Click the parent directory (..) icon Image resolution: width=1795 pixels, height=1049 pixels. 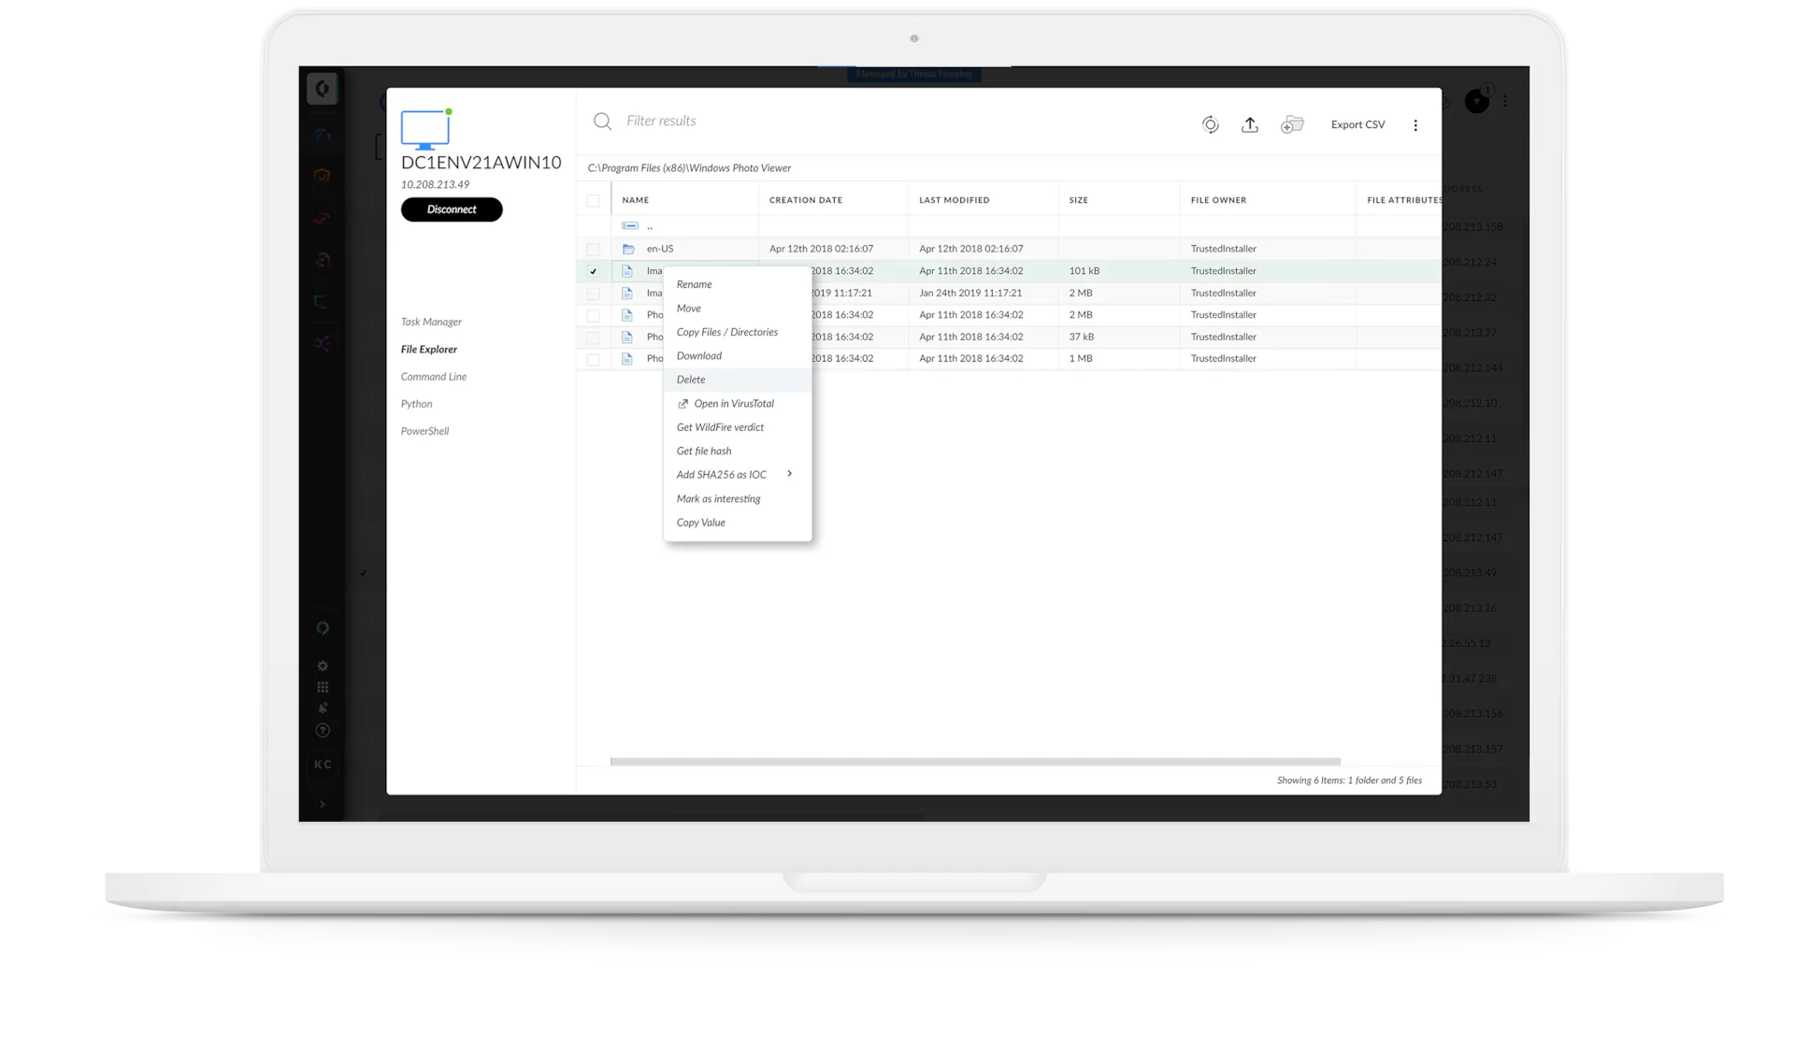click(630, 226)
